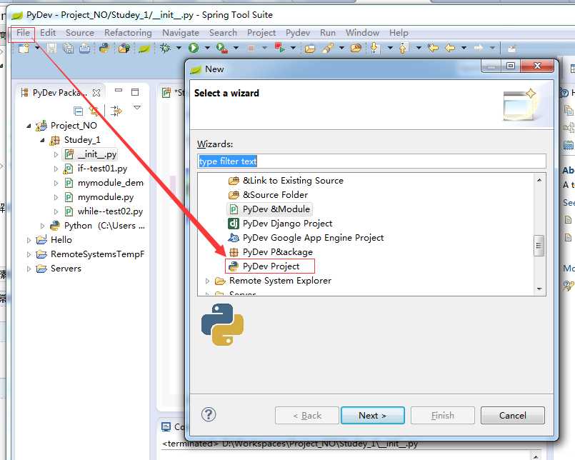Viewport: 575px width, 460px height.
Task: Open the Edit menu
Action: click(48, 33)
